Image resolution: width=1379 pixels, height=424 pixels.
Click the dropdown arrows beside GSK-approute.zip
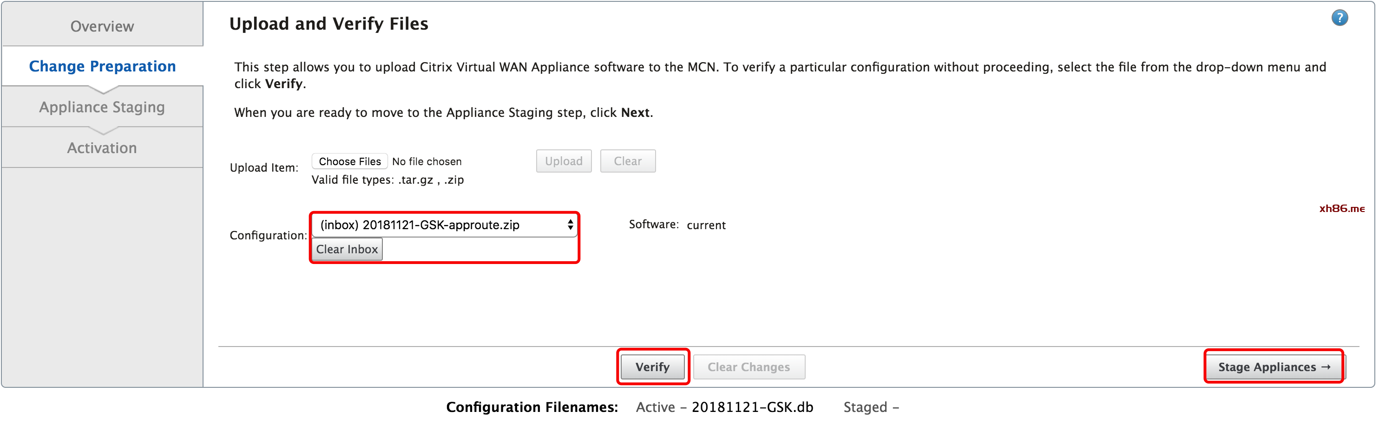tap(570, 225)
